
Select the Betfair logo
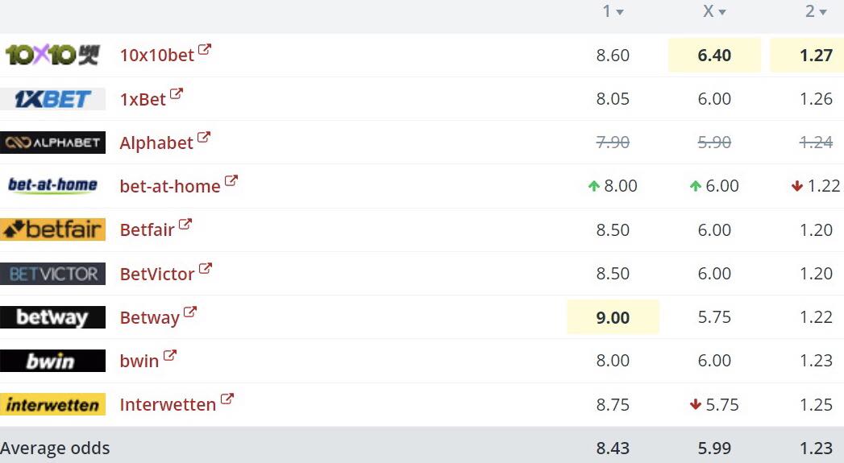(52, 229)
